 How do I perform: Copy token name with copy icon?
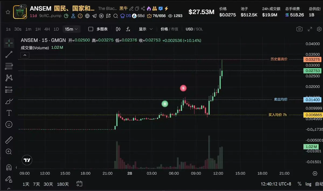point(137,8)
